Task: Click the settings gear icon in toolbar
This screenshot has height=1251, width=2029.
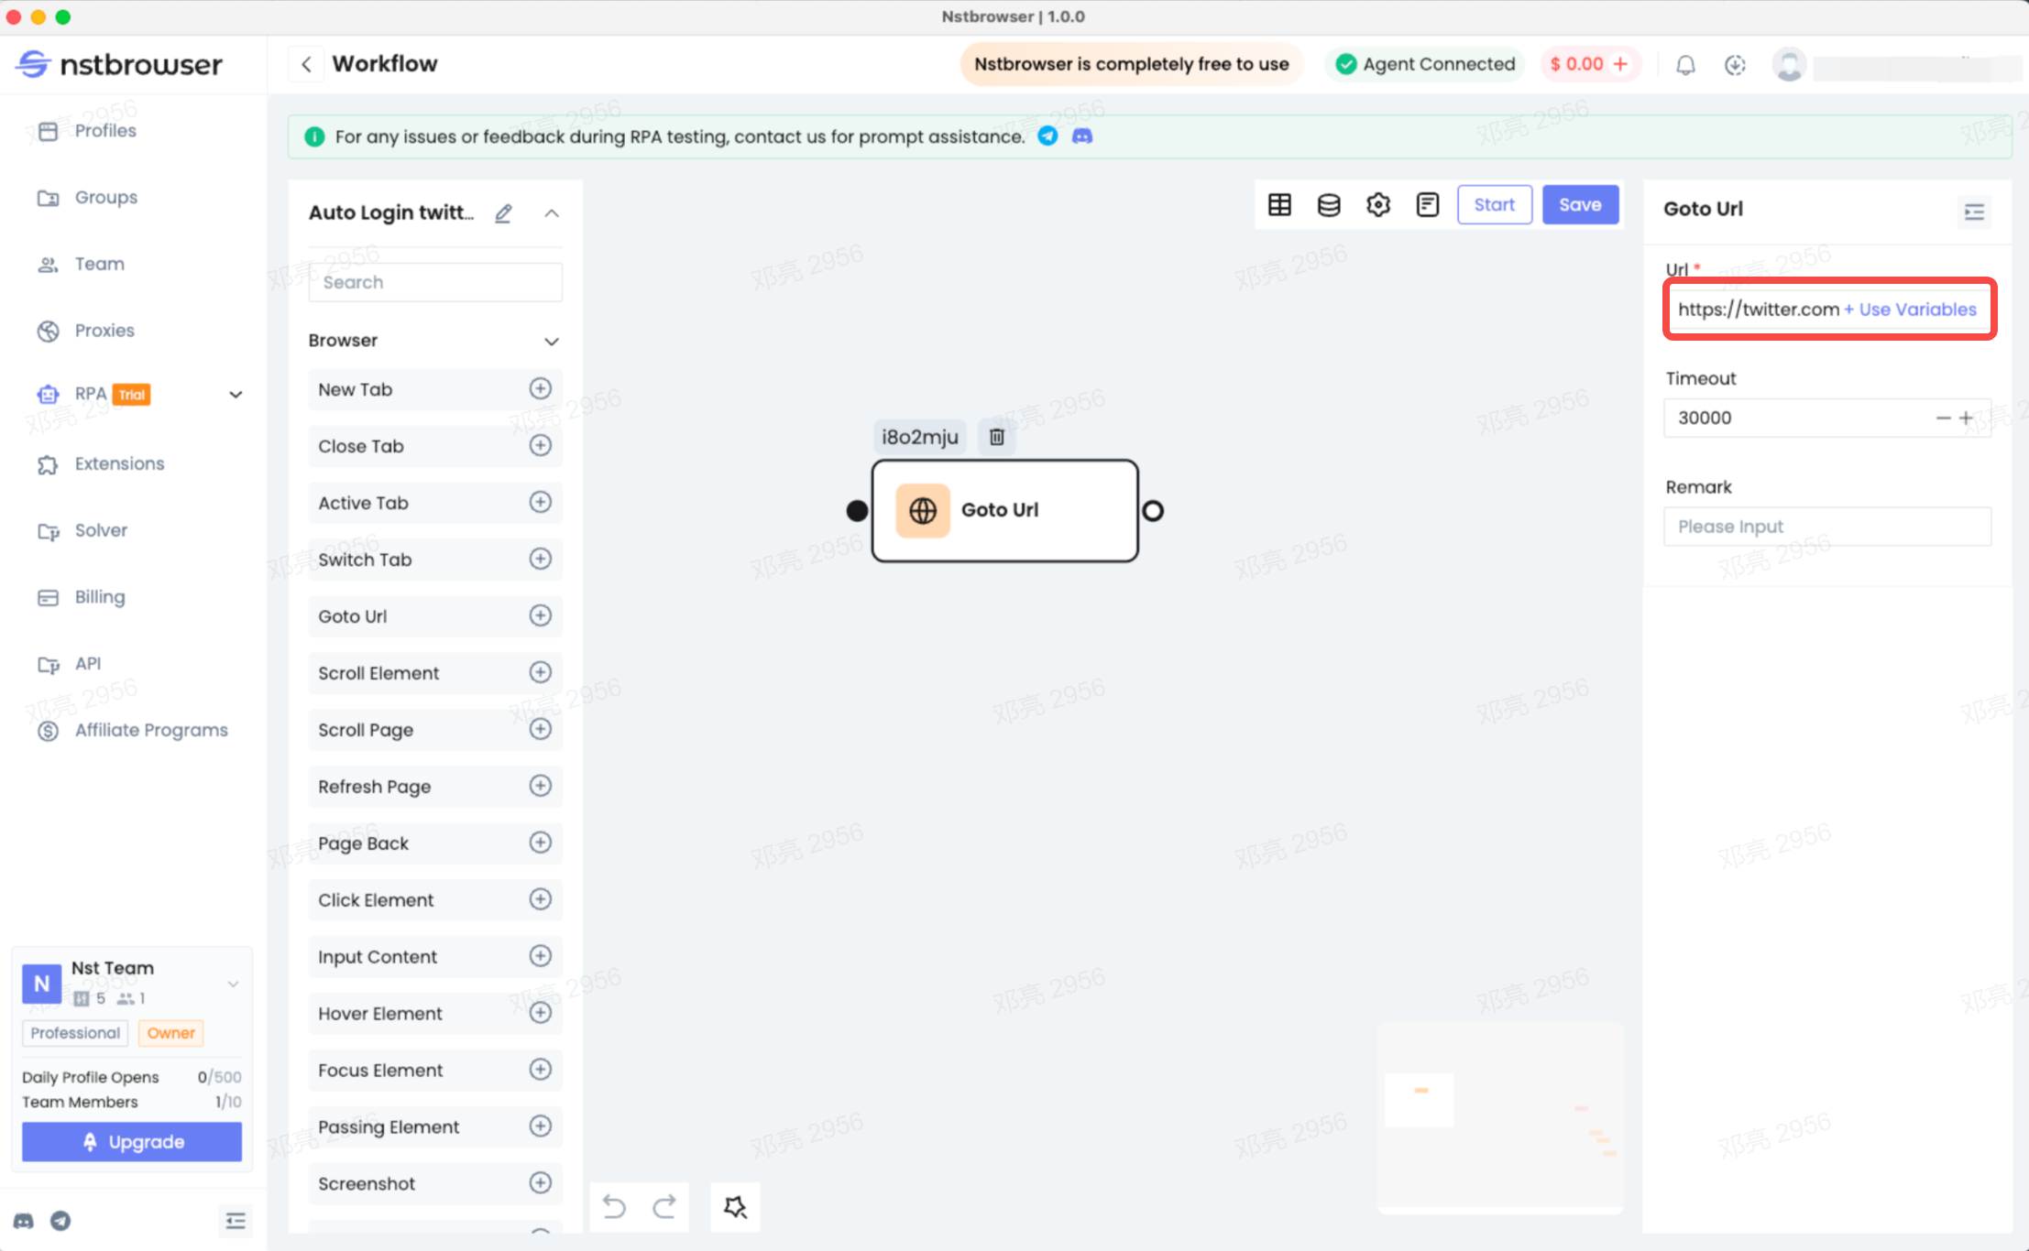Action: [1378, 204]
